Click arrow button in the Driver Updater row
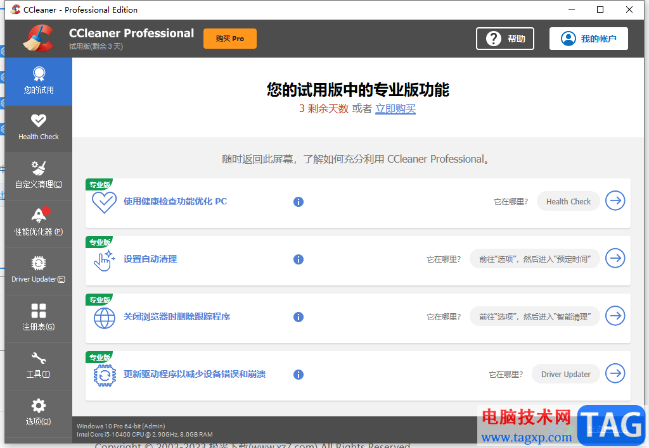 coord(615,373)
